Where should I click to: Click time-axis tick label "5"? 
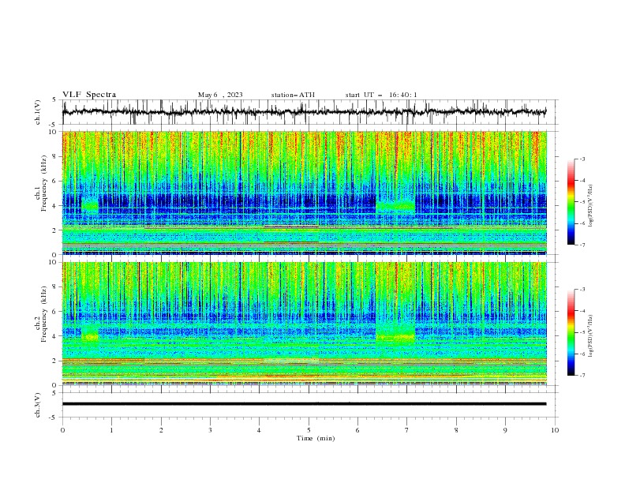(x=309, y=430)
